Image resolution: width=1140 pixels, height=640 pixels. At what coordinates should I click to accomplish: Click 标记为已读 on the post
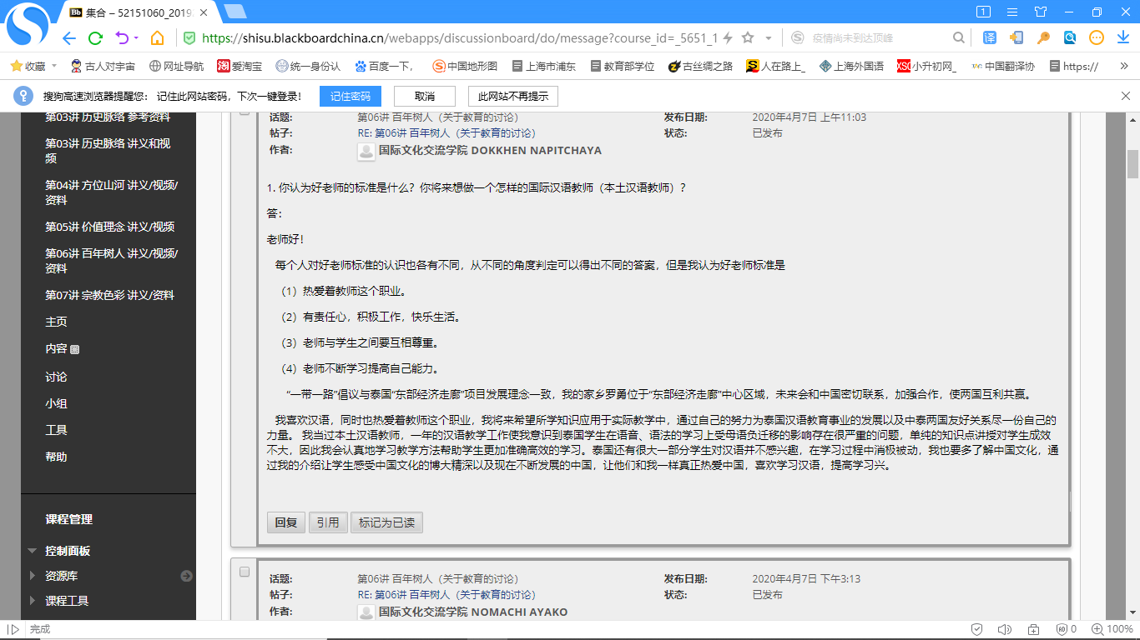click(x=386, y=522)
